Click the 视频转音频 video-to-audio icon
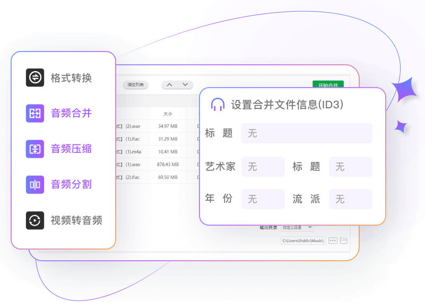This screenshot has width=425, height=308. pos(35,220)
